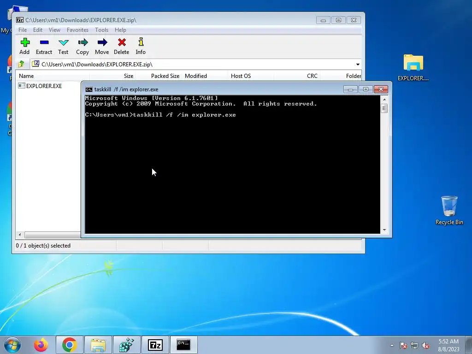The height and width of the screenshot is (354, 472).
Task: Maximize the command prompt window
Action: 366,89
